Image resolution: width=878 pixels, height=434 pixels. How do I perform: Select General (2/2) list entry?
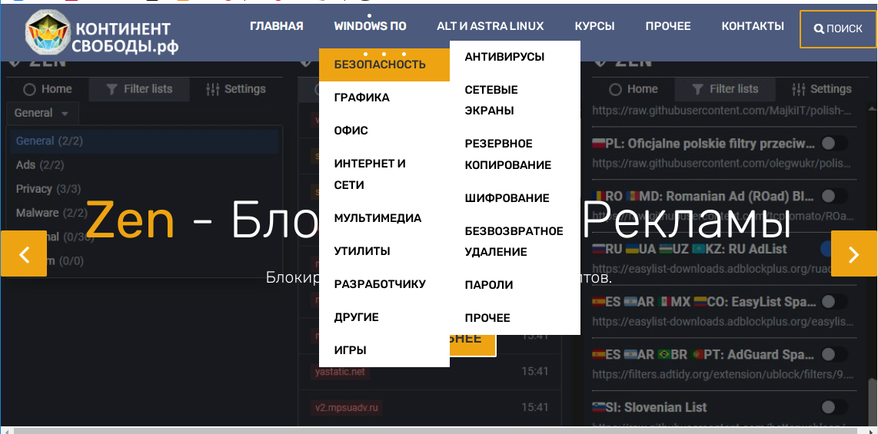point(145,141)
